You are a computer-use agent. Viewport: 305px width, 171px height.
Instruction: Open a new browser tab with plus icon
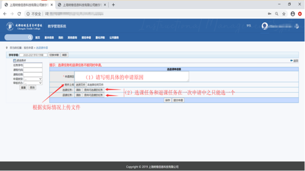113,5
